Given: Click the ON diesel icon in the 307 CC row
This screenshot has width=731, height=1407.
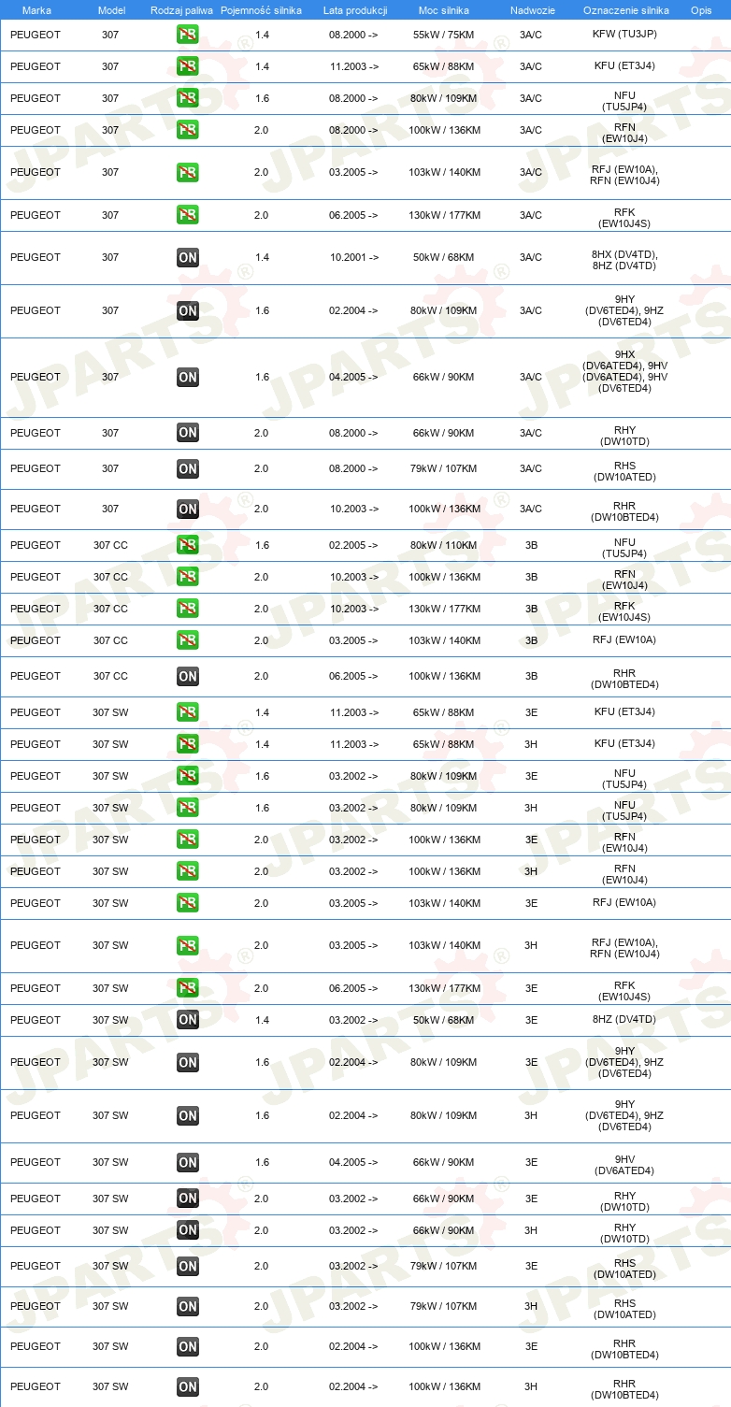Looking at the screenshot, I should (188, 676).
